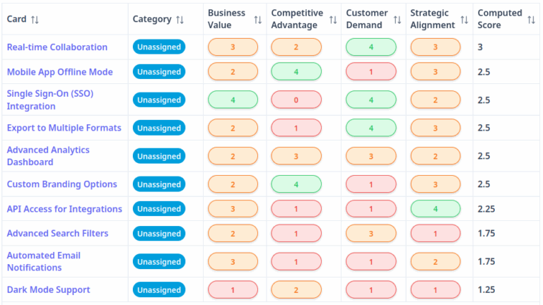
Task: Open the Mobile App Offline Mode card
Action: (x=60, y=72)
